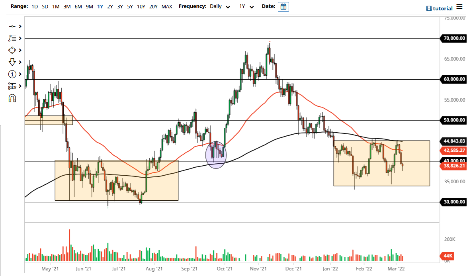Select the trend line drawing tool

click(12, 26)
